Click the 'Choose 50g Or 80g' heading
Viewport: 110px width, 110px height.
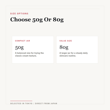click(37, 20)
